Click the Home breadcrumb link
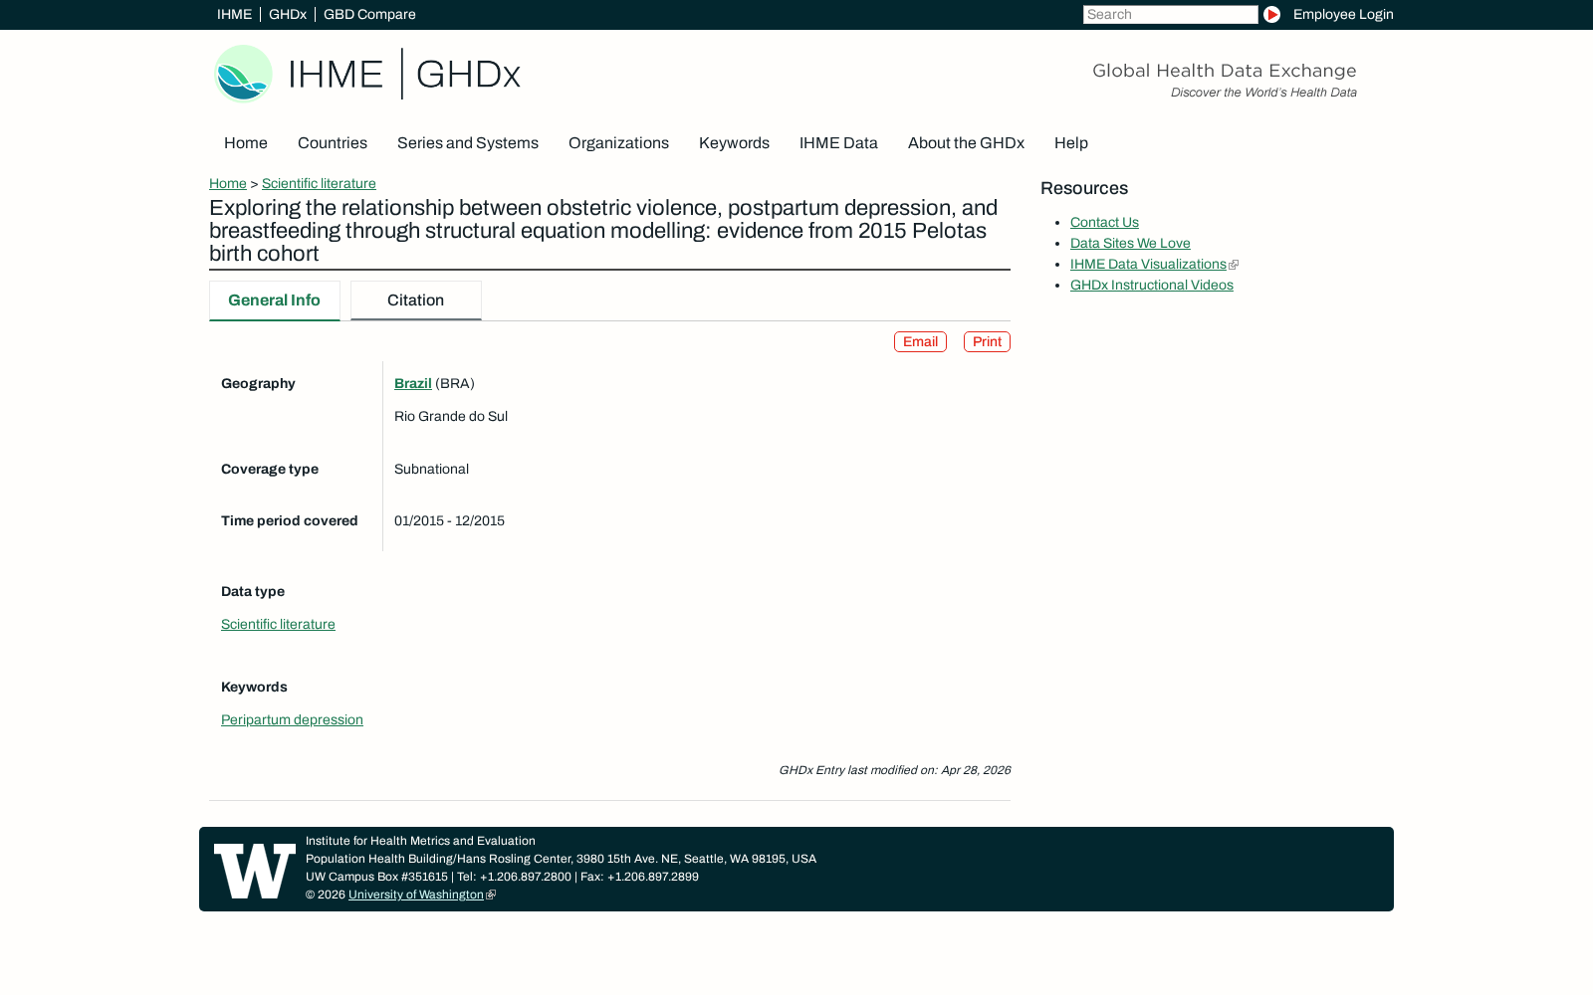The height and width of the screenshot is (995, 1593). (x=228, y=184)
